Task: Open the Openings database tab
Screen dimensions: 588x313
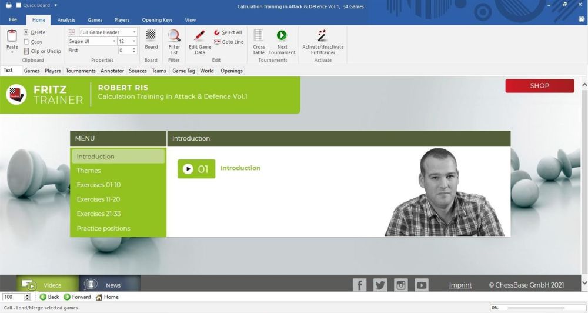Action: pos(231,71)
